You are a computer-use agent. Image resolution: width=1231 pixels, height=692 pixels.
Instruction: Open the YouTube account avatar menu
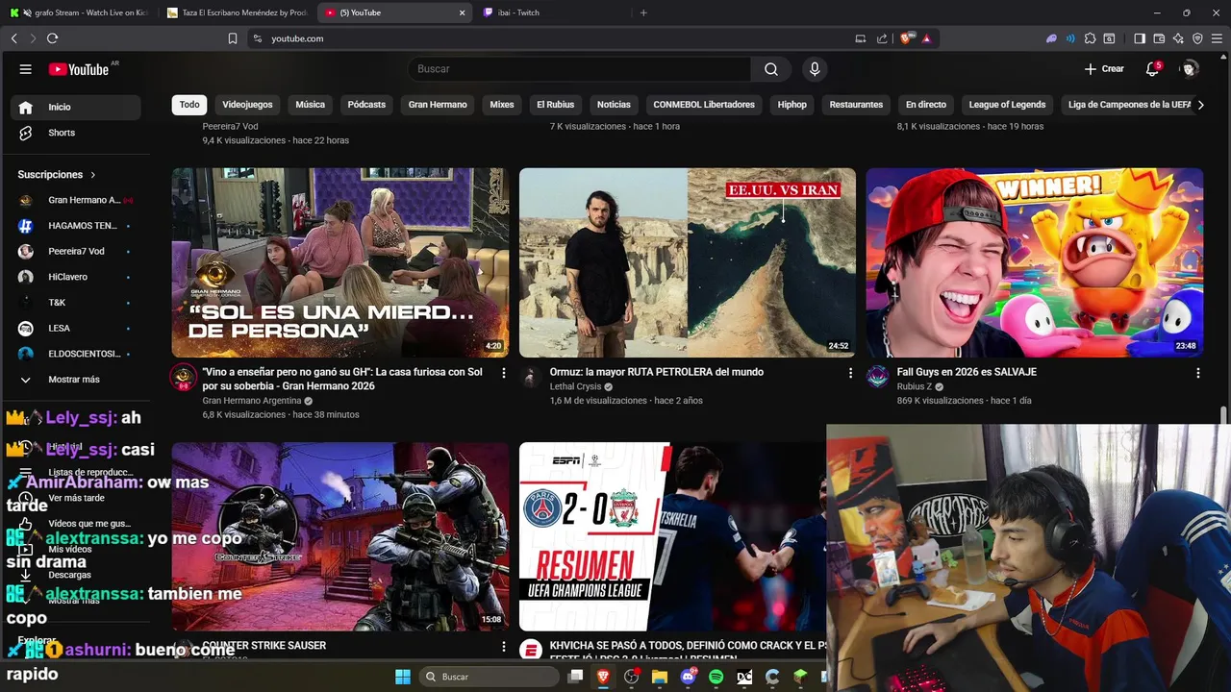(1190, 69)
